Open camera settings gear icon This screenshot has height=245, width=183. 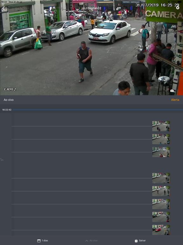click(x=178, y=8)
